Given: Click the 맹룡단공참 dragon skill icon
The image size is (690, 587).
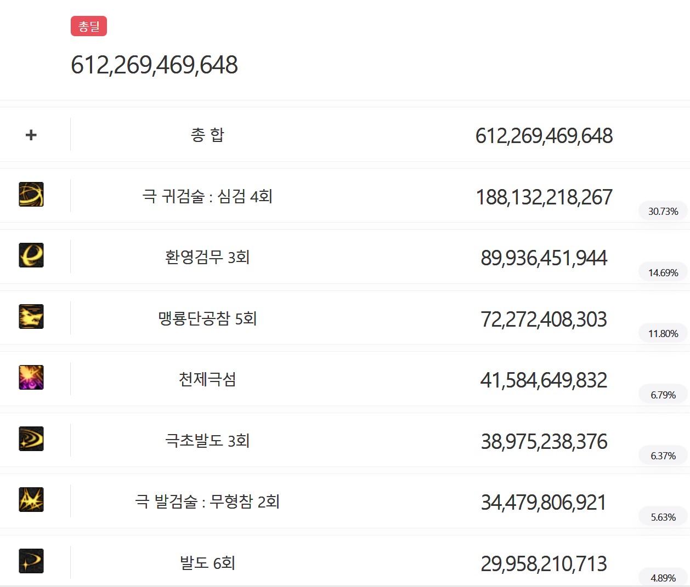Looking at the screenshot, I should (31, 317).
